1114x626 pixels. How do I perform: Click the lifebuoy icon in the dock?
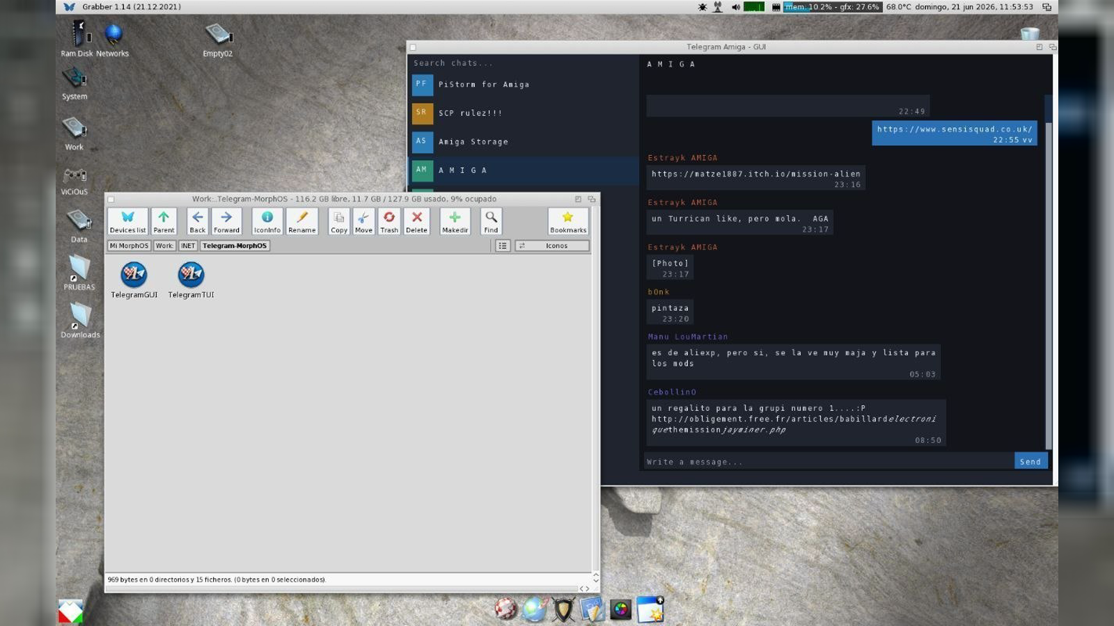[x=506, y=609]
